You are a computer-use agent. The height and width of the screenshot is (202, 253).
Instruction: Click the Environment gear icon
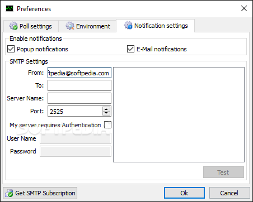(70, 26)
